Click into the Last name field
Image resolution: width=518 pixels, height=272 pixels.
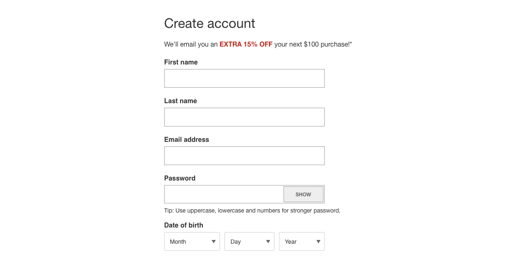pyautogui.click(x=244, y=117)
